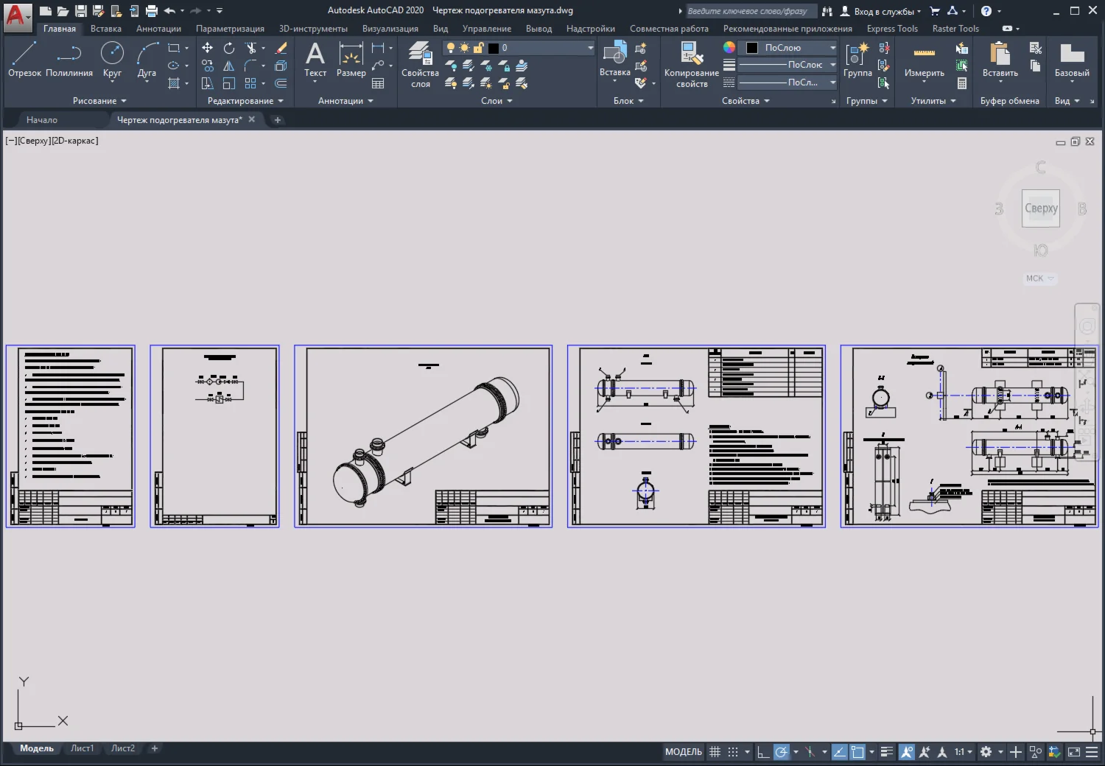Click the МОДЕЛЬ status bar button

(x=684, y=752)
